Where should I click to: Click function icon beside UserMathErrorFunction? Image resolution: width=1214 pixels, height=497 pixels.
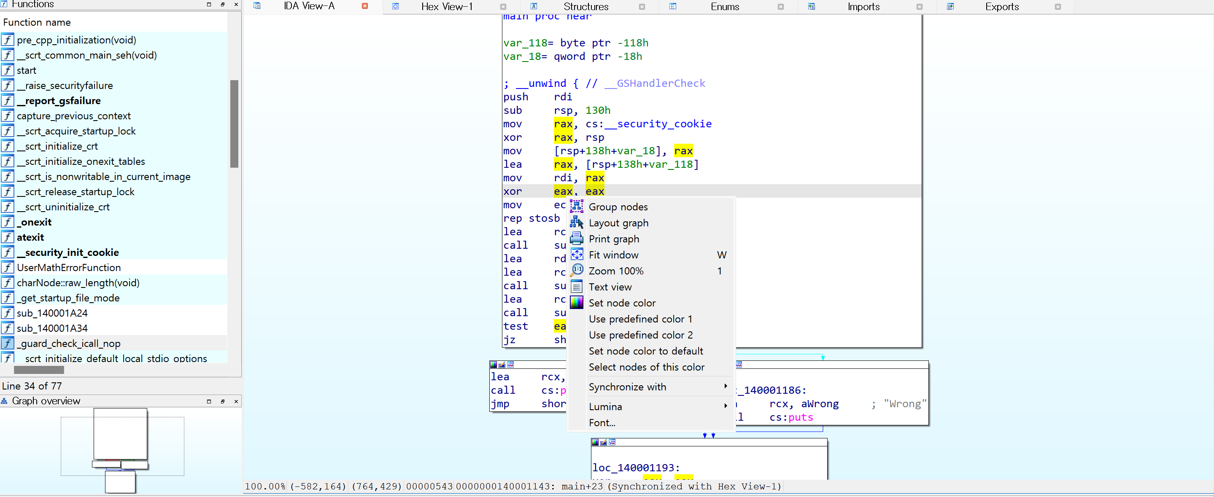point(8,268)
